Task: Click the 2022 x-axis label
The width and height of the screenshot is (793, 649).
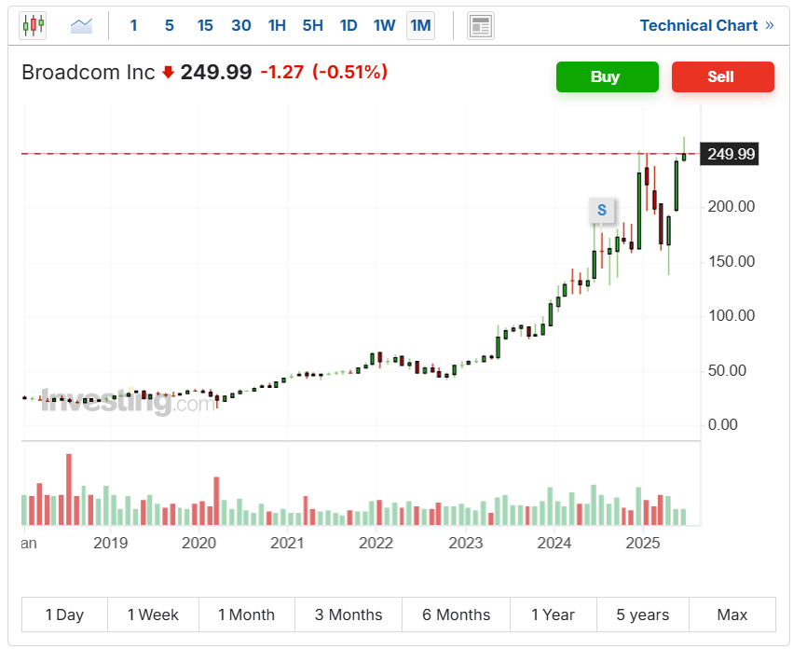Action: pos(376,544)
